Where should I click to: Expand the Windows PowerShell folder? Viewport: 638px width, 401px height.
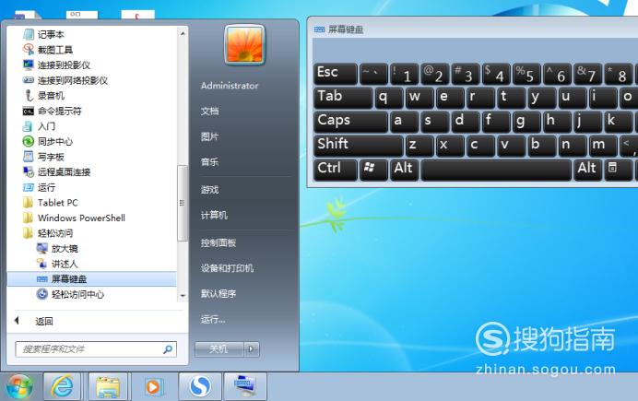click(x=74, y=218)
